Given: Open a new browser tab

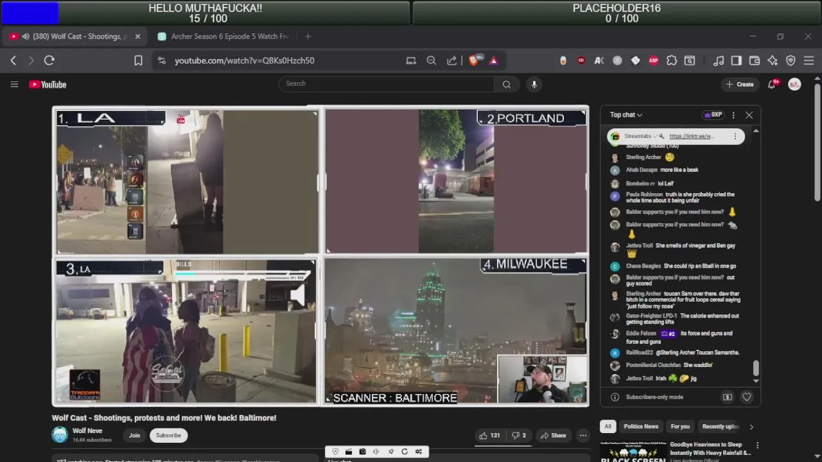Looking at the screenshot, I should [x=308, y=37].
